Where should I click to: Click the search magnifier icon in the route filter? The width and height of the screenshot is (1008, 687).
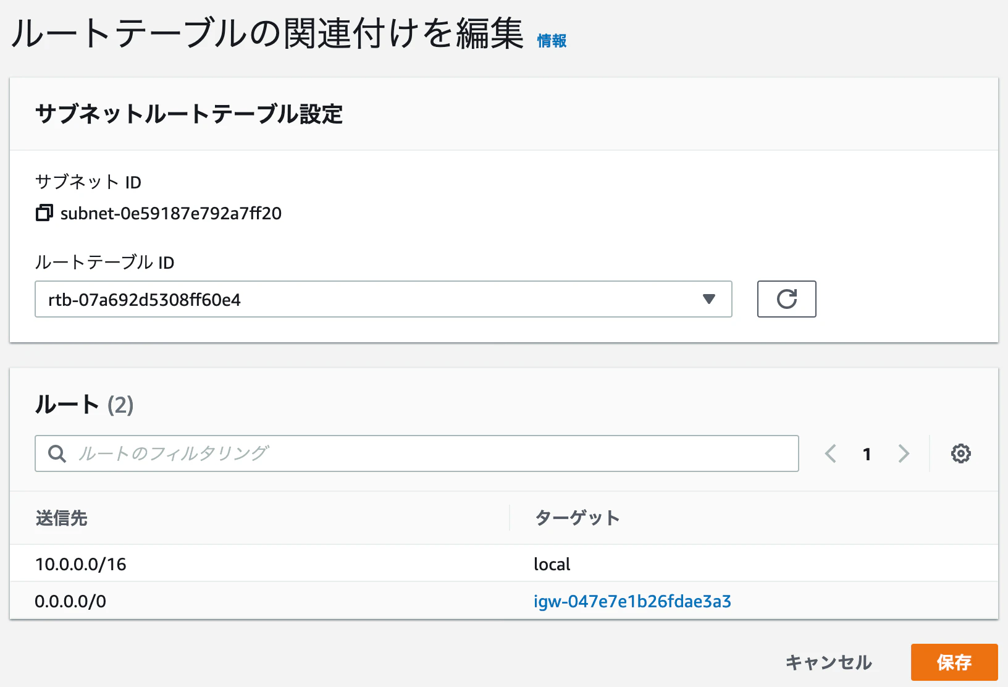click(57, 453)
